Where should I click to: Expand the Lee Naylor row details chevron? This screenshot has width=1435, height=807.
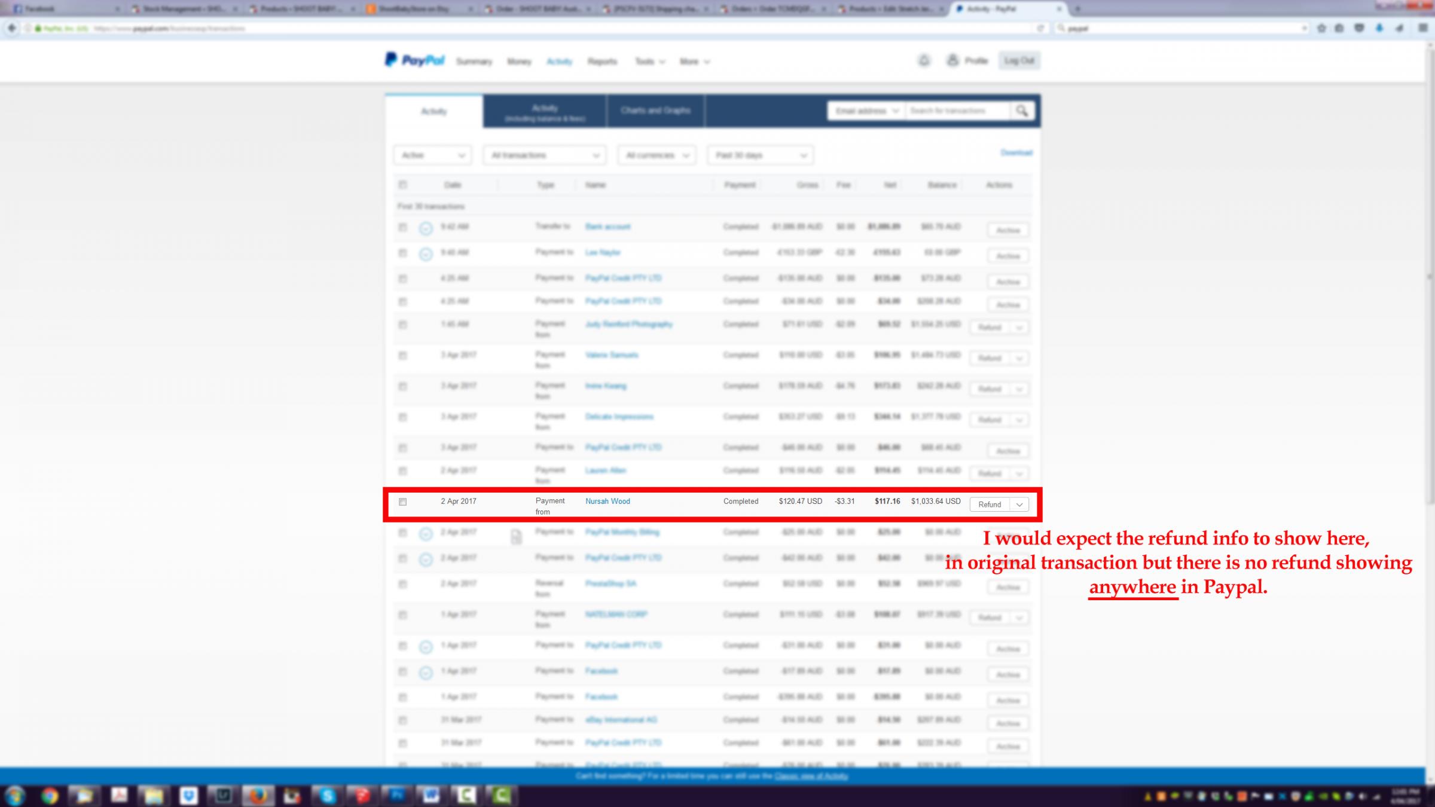click(426, 254)
